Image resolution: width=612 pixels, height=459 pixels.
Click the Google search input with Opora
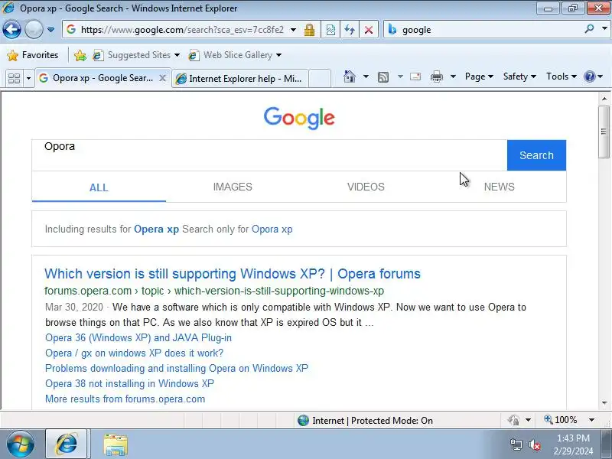point(269,155)
